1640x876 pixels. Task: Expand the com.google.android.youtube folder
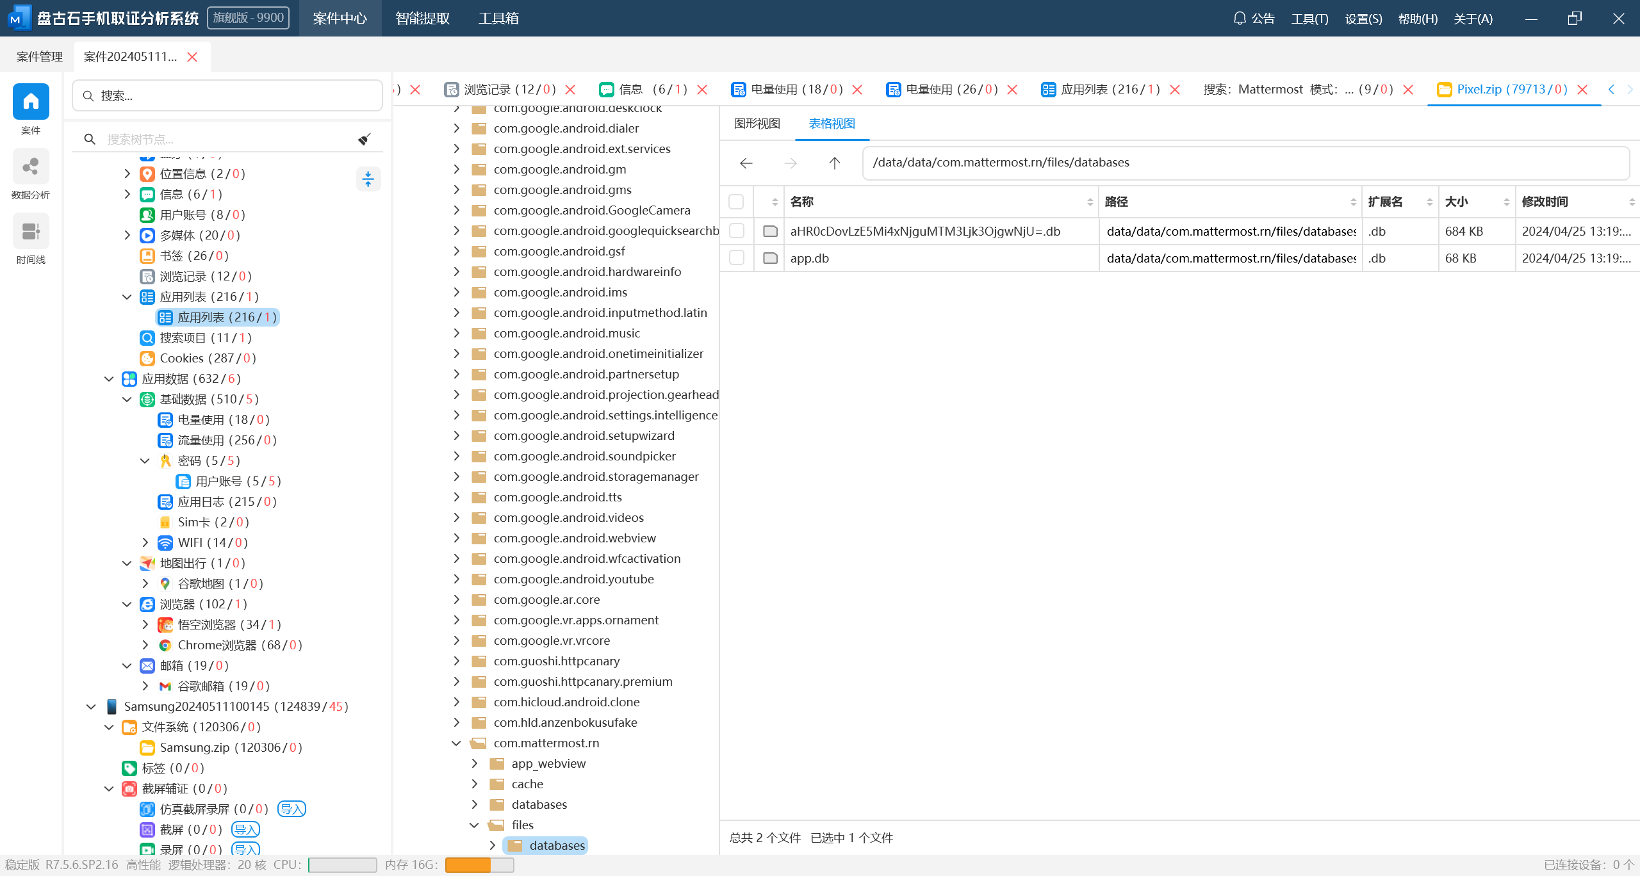(457, 579)
